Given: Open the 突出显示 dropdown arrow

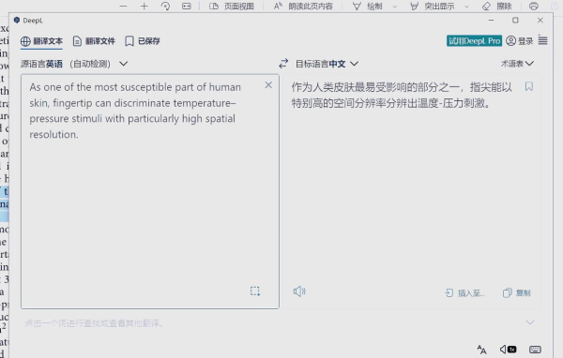Looking at the screenshot, I should (x=466, y=7).
